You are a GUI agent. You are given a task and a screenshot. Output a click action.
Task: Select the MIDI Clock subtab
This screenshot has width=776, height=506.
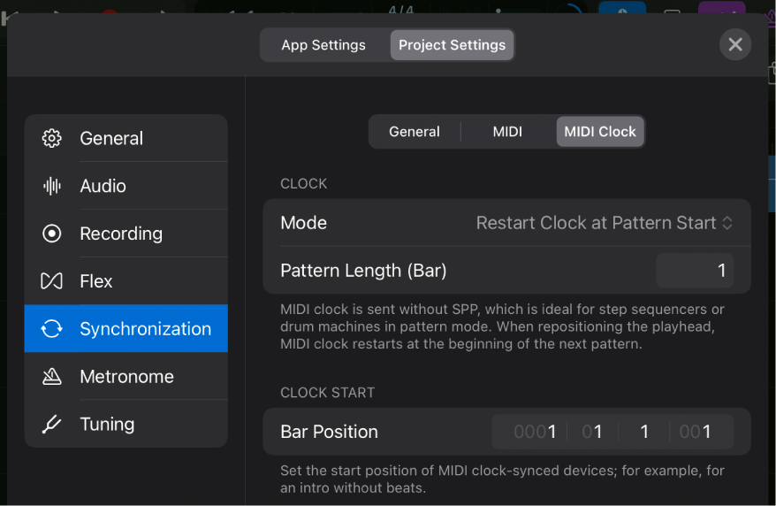pyautogui.click(x=600, y=132)
